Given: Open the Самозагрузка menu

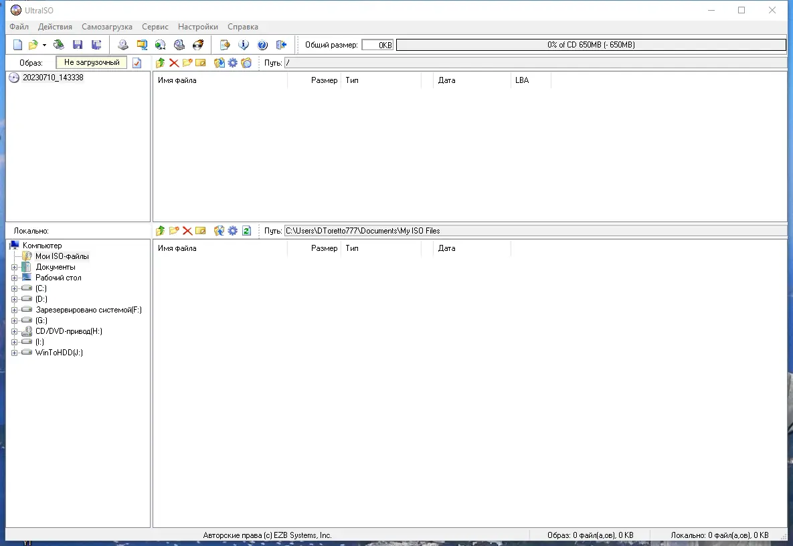Looking at the screenshot, I should pyautogui.click(x=107, y=27).
